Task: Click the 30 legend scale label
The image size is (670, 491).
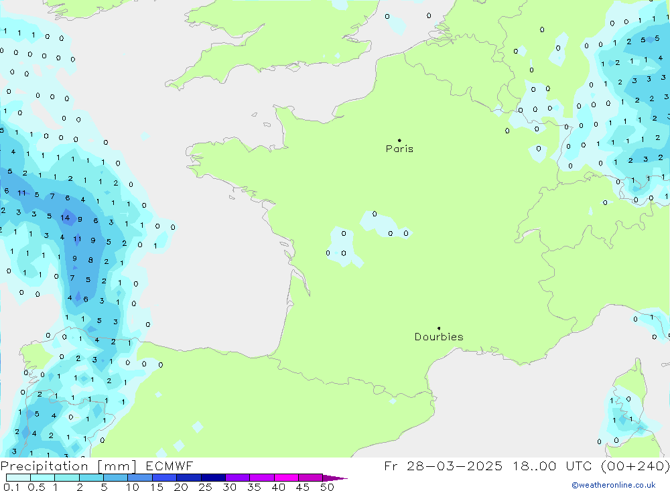Action: click(x=229, y=487)
